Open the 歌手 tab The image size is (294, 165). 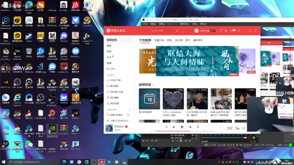click(x=188, y=40)
